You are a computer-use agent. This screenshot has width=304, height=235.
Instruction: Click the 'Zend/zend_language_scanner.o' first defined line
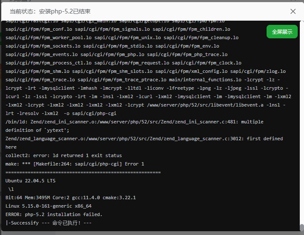[144, 139]
